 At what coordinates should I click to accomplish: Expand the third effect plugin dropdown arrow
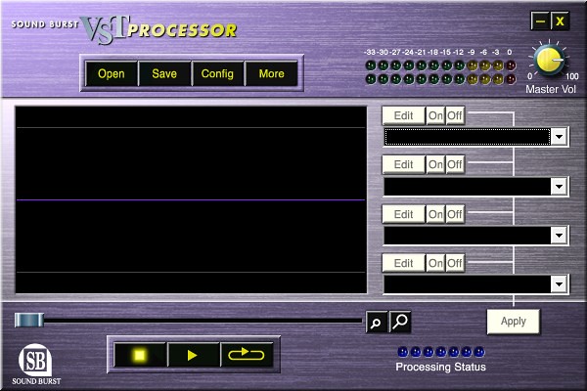tap(559, 236)
